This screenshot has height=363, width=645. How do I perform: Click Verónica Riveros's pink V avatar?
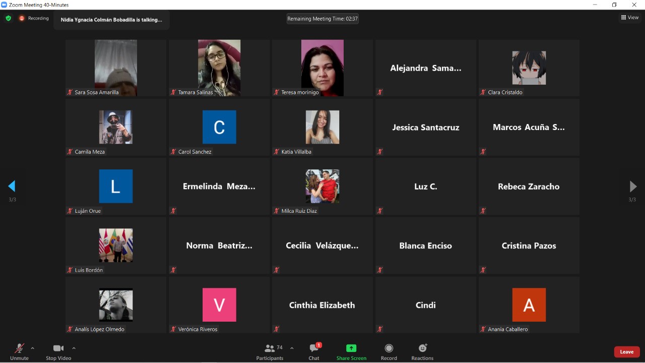pyautogui.click(x=219, y=305)
